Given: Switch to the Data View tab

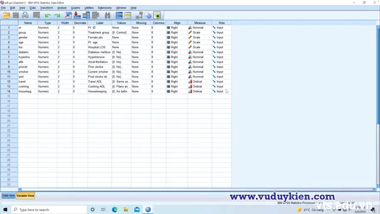Looking at the screenshot, I should click(x=8, y=196).
